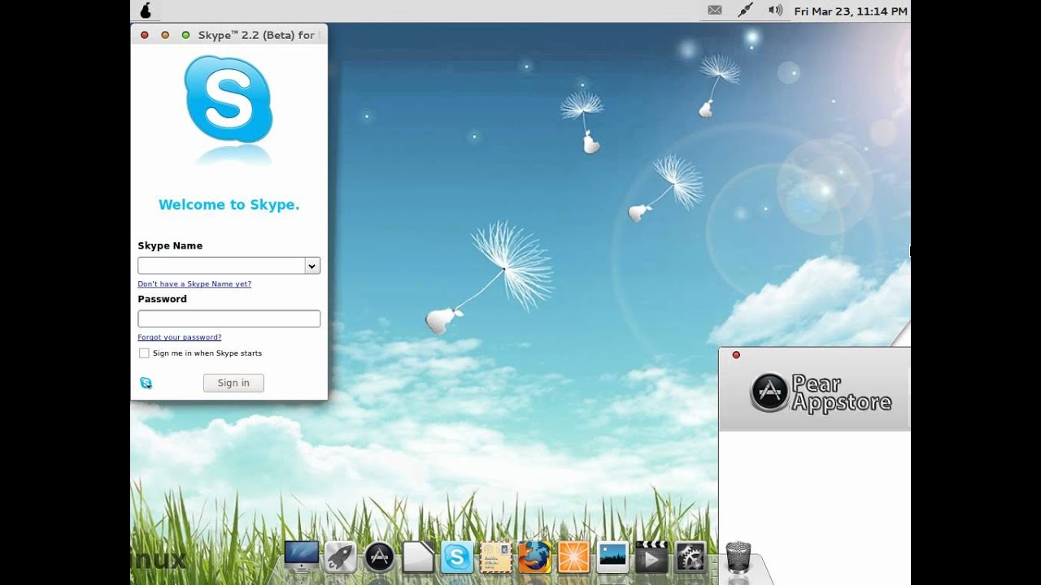Screen dimensions: 1041x585
Task: Enable 'Sign me in when Skype starts'
Action: 144,353
